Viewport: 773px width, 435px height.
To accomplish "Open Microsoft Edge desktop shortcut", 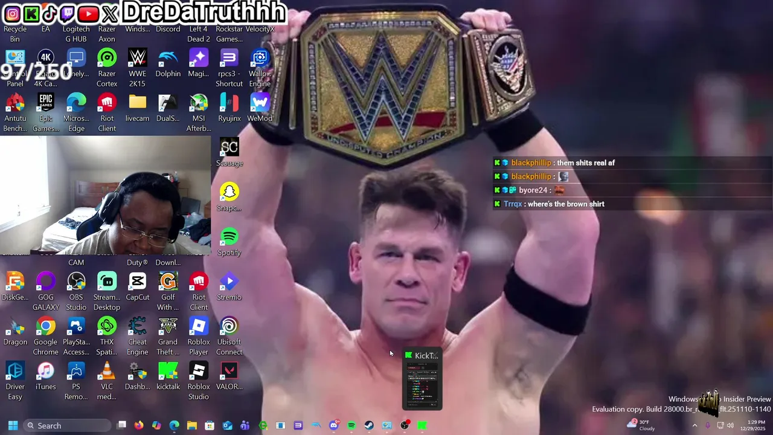I will click(x=76, y=112).
